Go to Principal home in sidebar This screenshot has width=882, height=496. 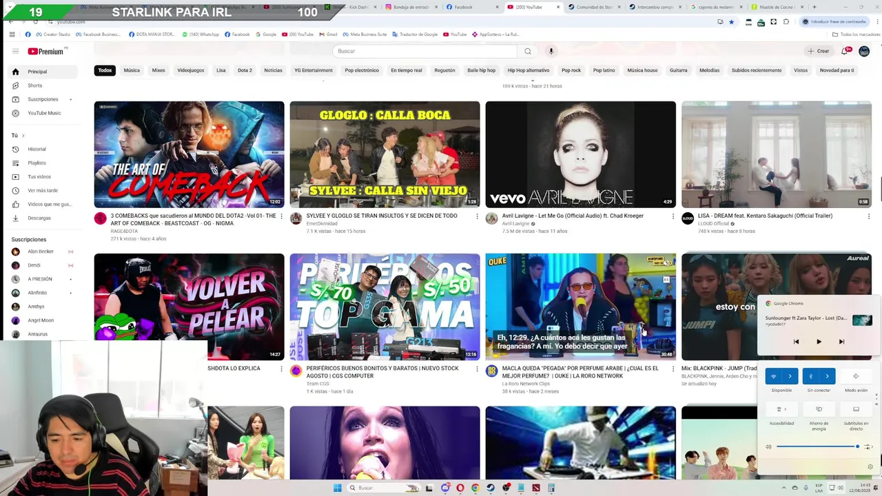[x=42, y=72]
